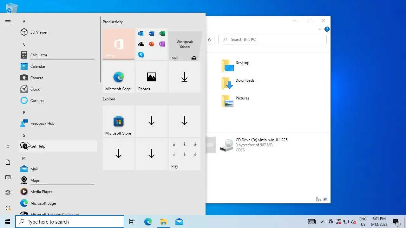The height and width of the screenshot is (228, 406).
Task: Click the Productivity group title
Action: pyautogui.click(x=113, y=22)
